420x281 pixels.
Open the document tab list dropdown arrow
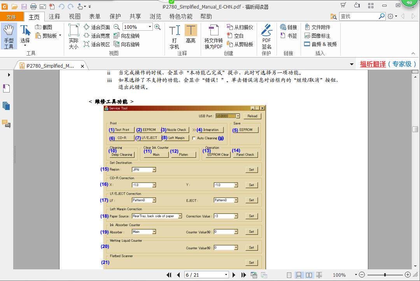[352, 64]
